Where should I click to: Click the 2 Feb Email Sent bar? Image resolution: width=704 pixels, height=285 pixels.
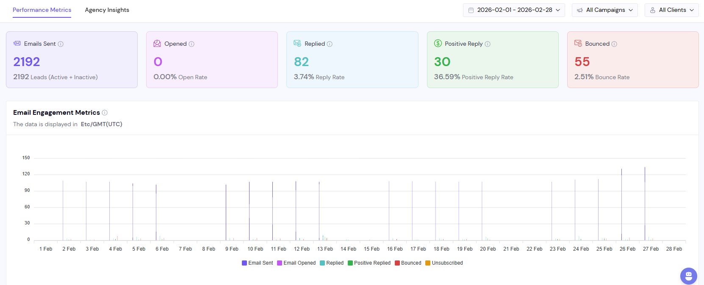(63, 210)
